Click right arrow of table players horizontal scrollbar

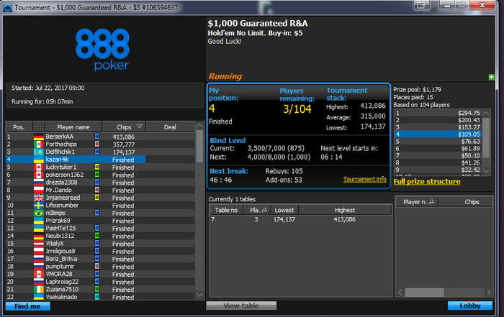pos(489,293)
